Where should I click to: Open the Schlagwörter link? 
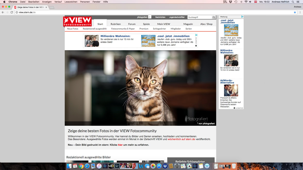click(x=159, y=29)
